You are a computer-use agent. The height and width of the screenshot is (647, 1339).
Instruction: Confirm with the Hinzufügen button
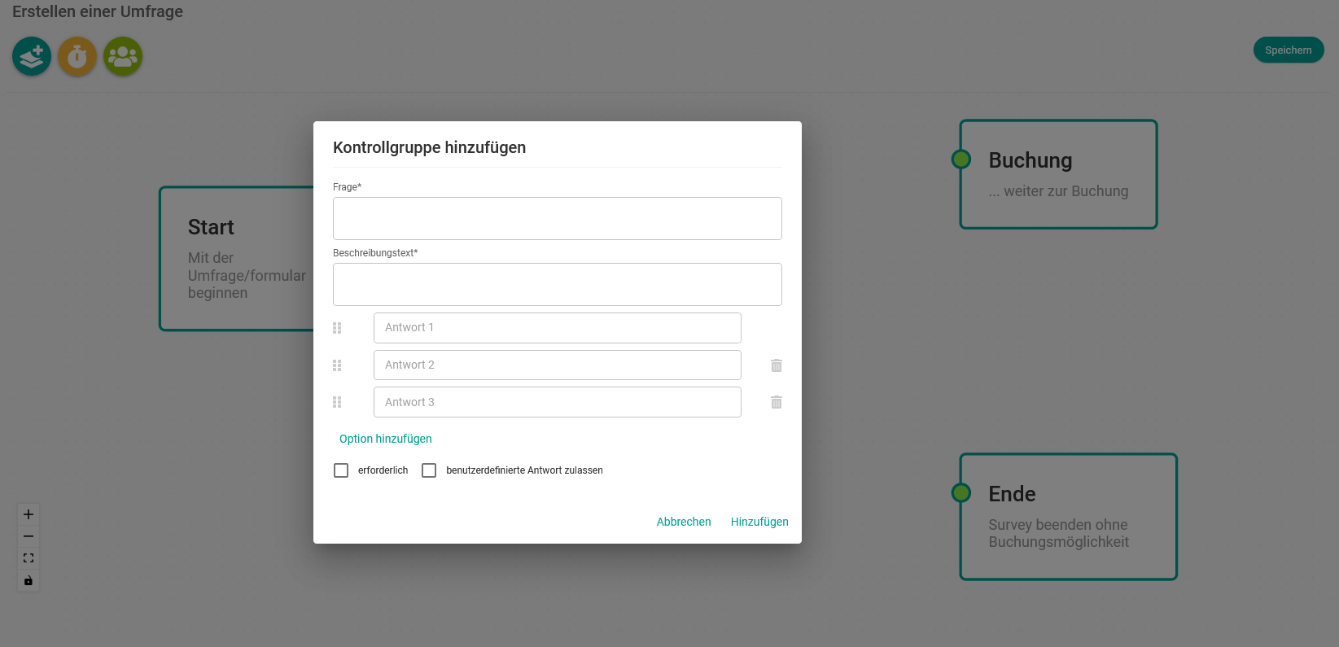coord(759,522)
